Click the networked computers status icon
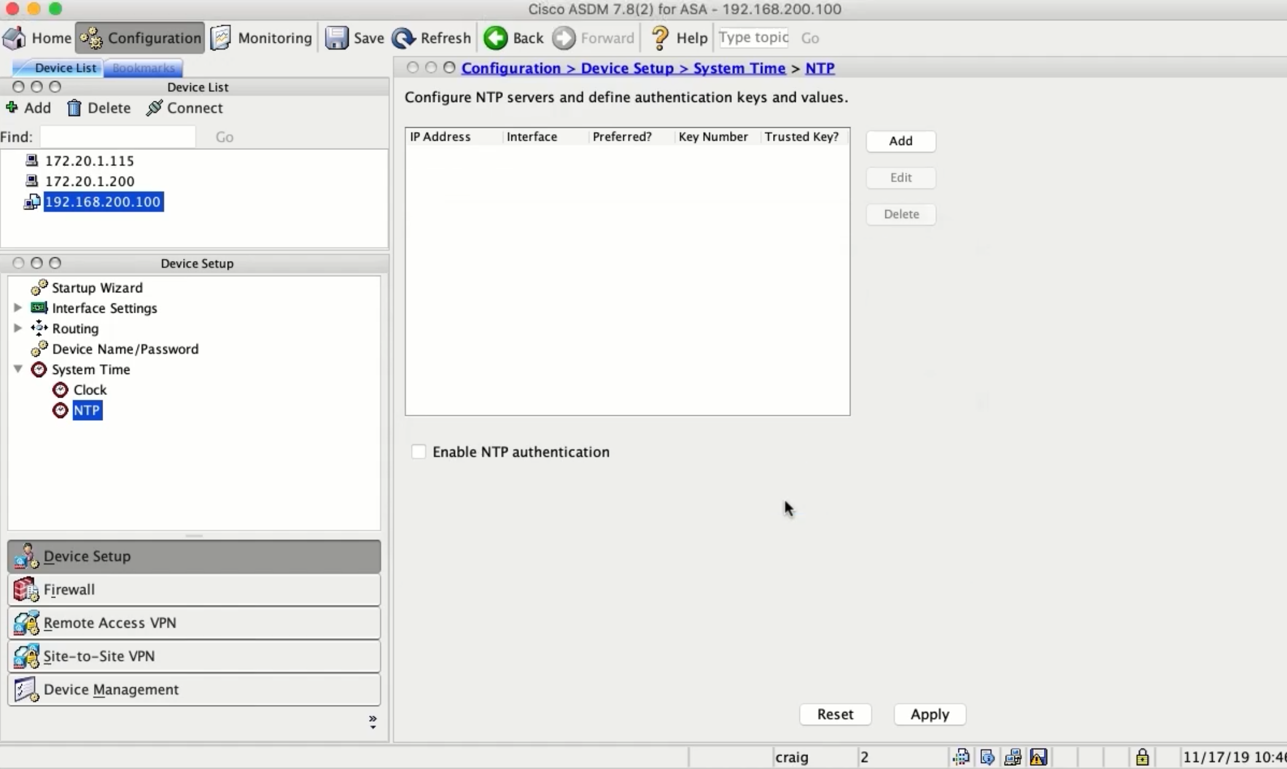 tap(1013, 757)
